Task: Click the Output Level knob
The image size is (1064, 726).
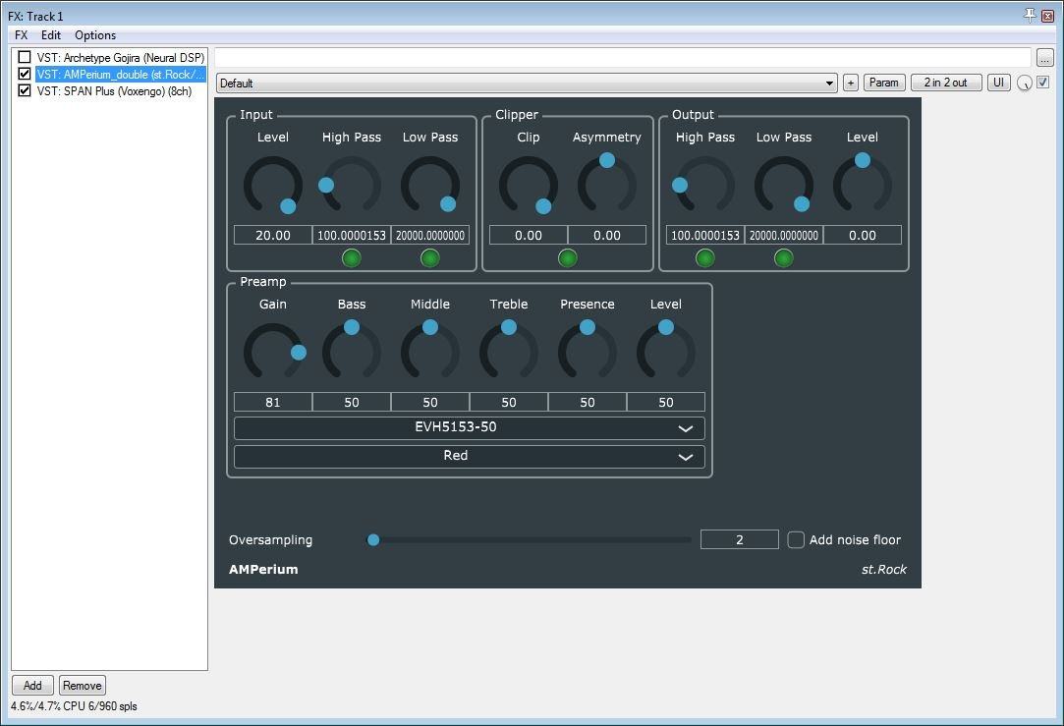Action: (863, 186)
